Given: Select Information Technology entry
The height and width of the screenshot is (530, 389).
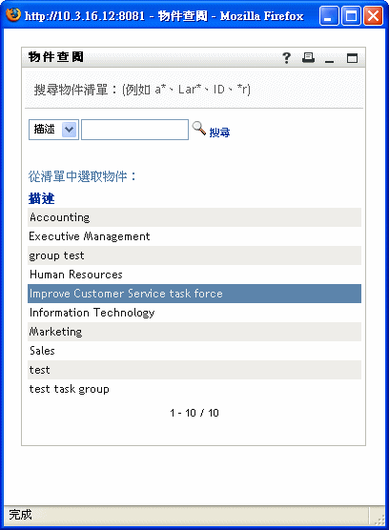Looking at the screenshot, I should coord(194,313).
